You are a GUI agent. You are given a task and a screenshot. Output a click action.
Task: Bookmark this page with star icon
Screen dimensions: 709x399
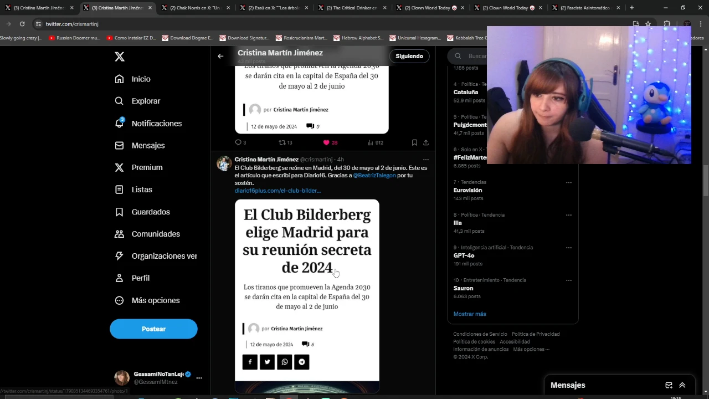[648, 24]
